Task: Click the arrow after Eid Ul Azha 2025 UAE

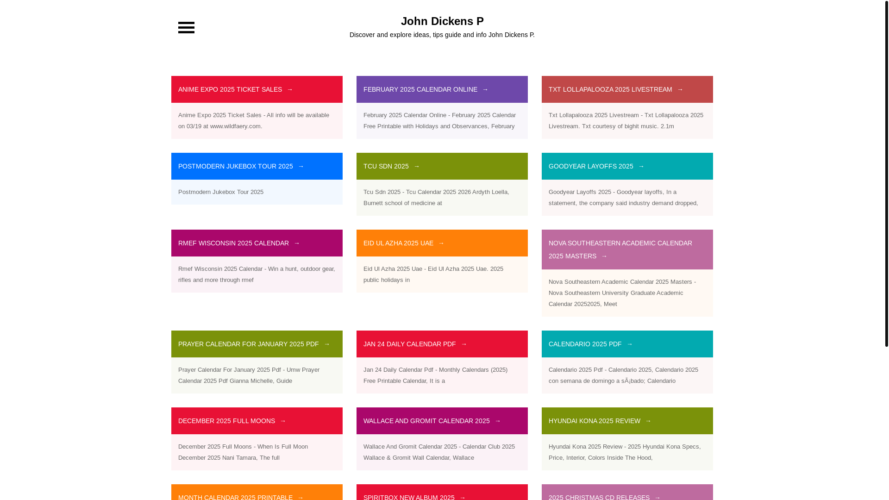Action: coord(441,243)
